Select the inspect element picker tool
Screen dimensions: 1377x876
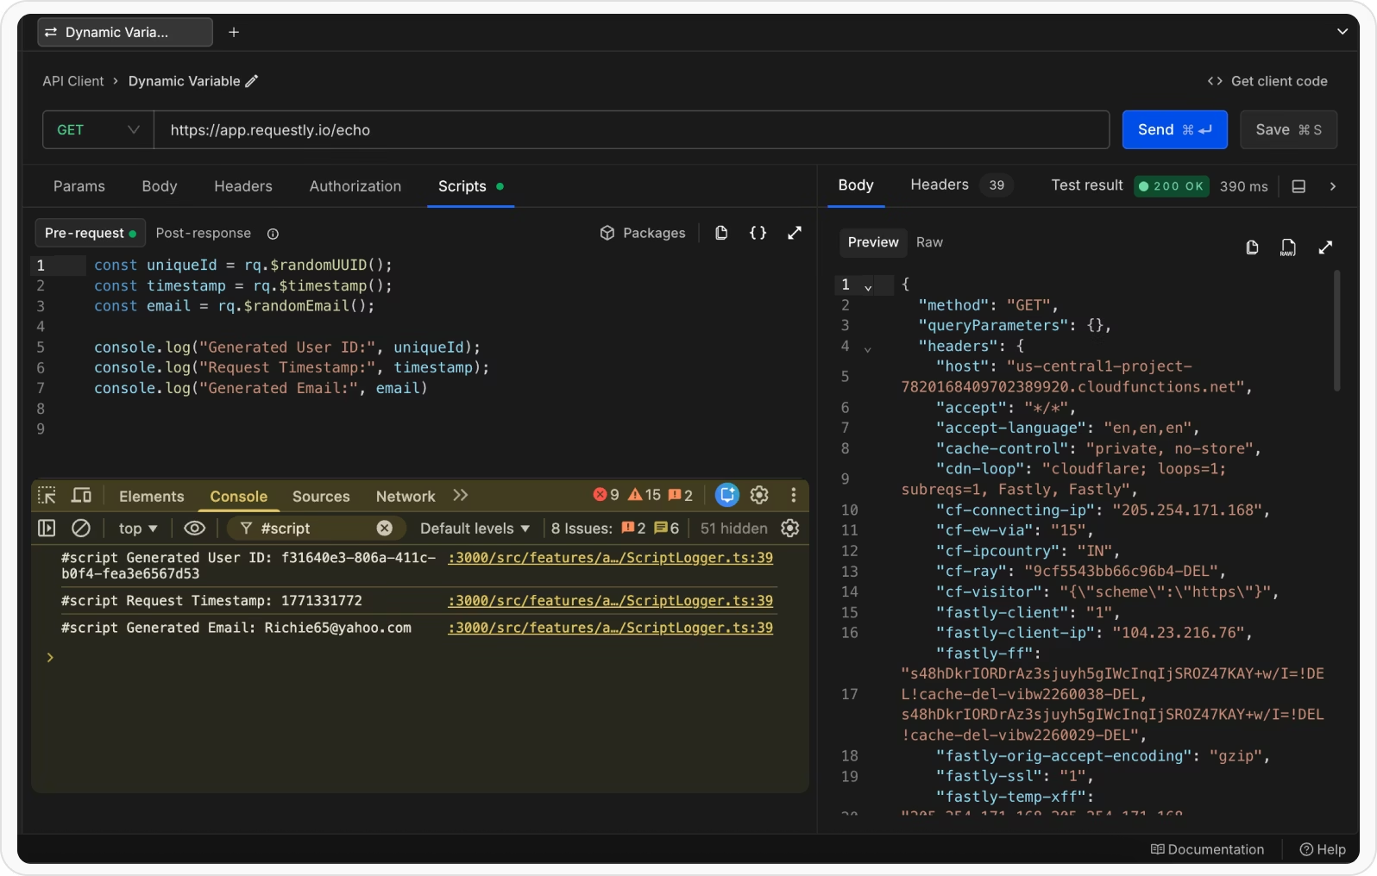click(47, 496)
